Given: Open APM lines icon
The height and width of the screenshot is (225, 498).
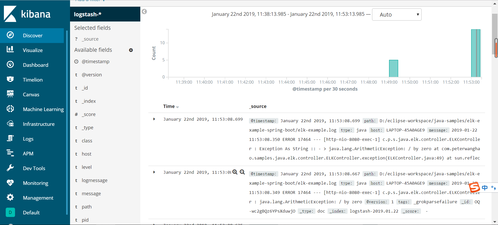Looking at the screenshot, I should click(x=10, y=153).
